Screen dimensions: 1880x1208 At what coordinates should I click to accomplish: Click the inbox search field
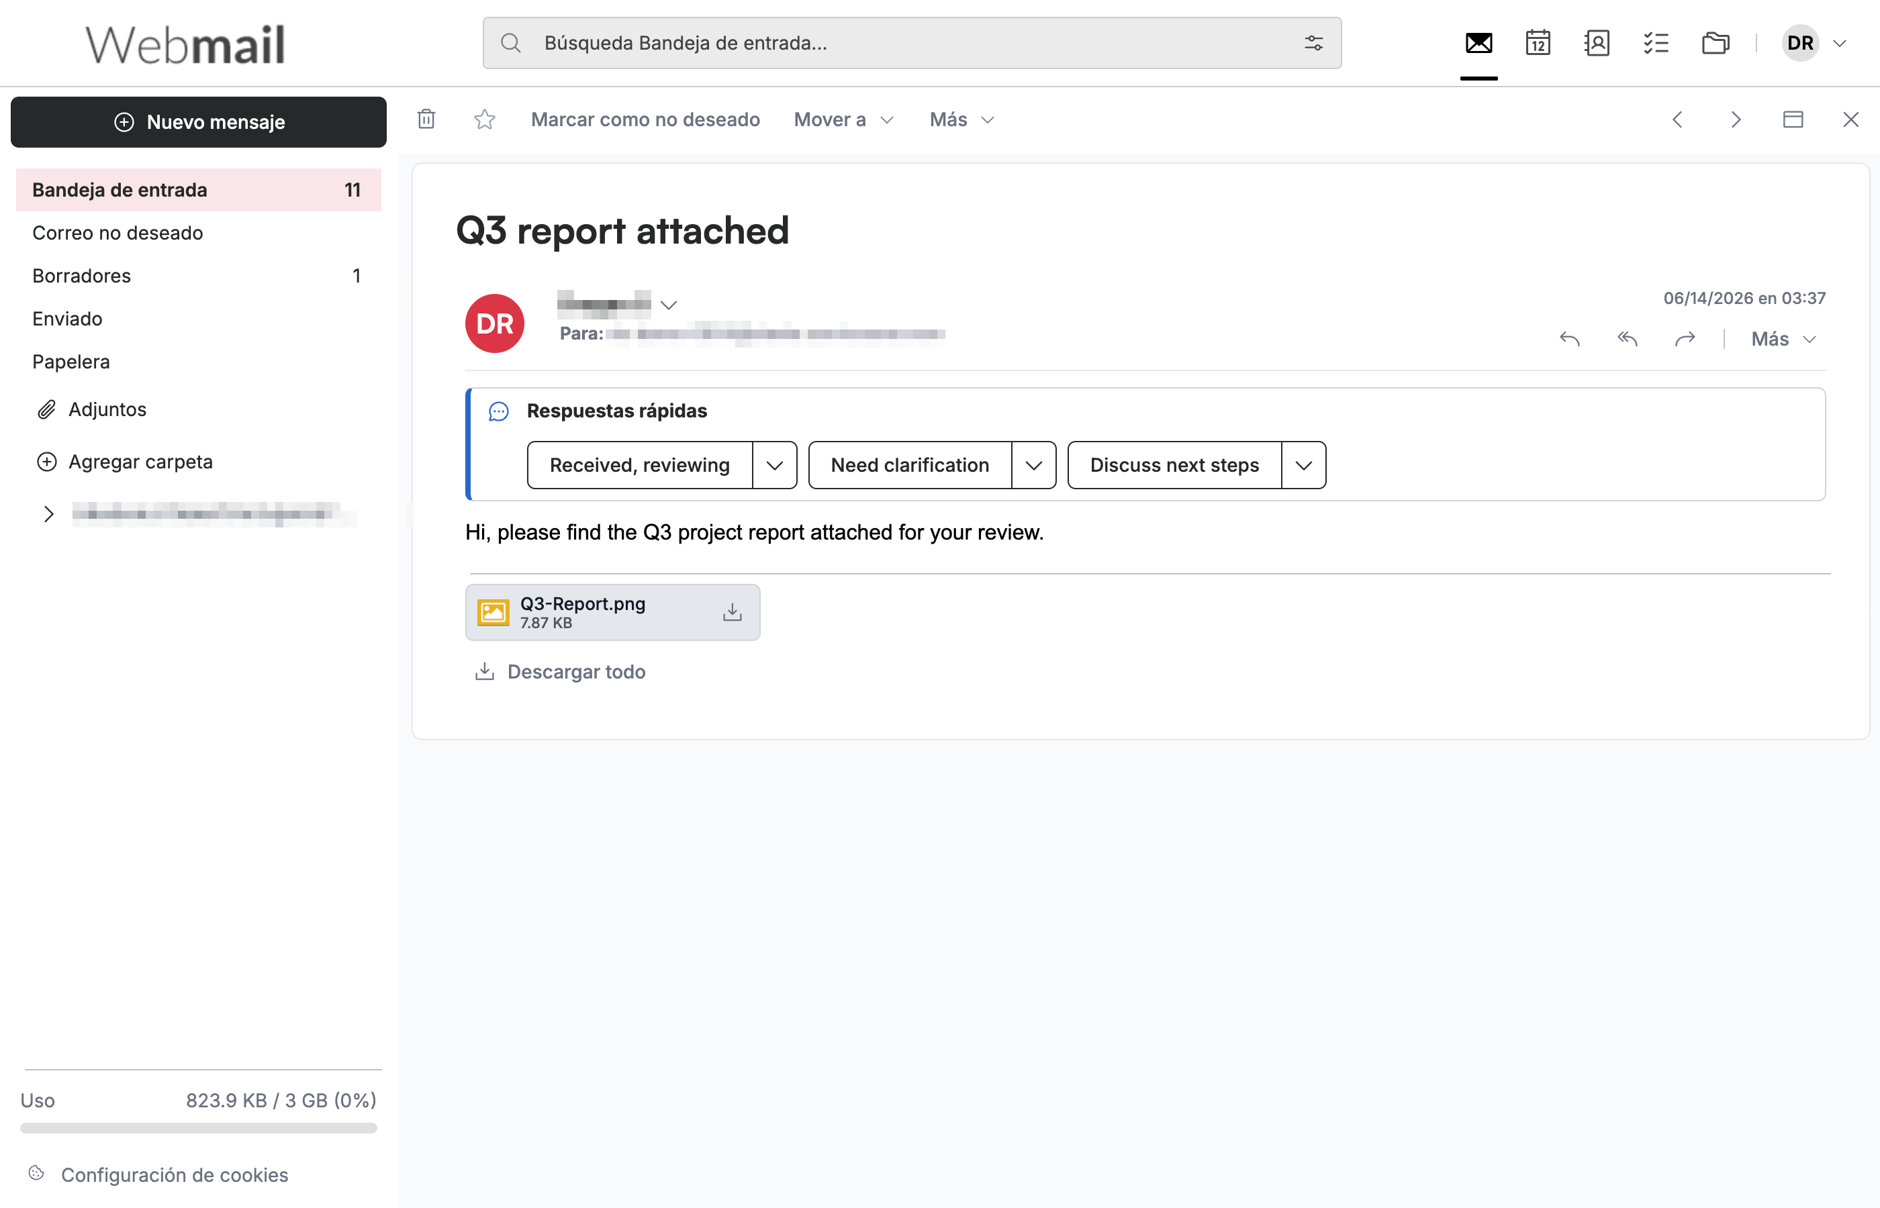coord(912,43)
